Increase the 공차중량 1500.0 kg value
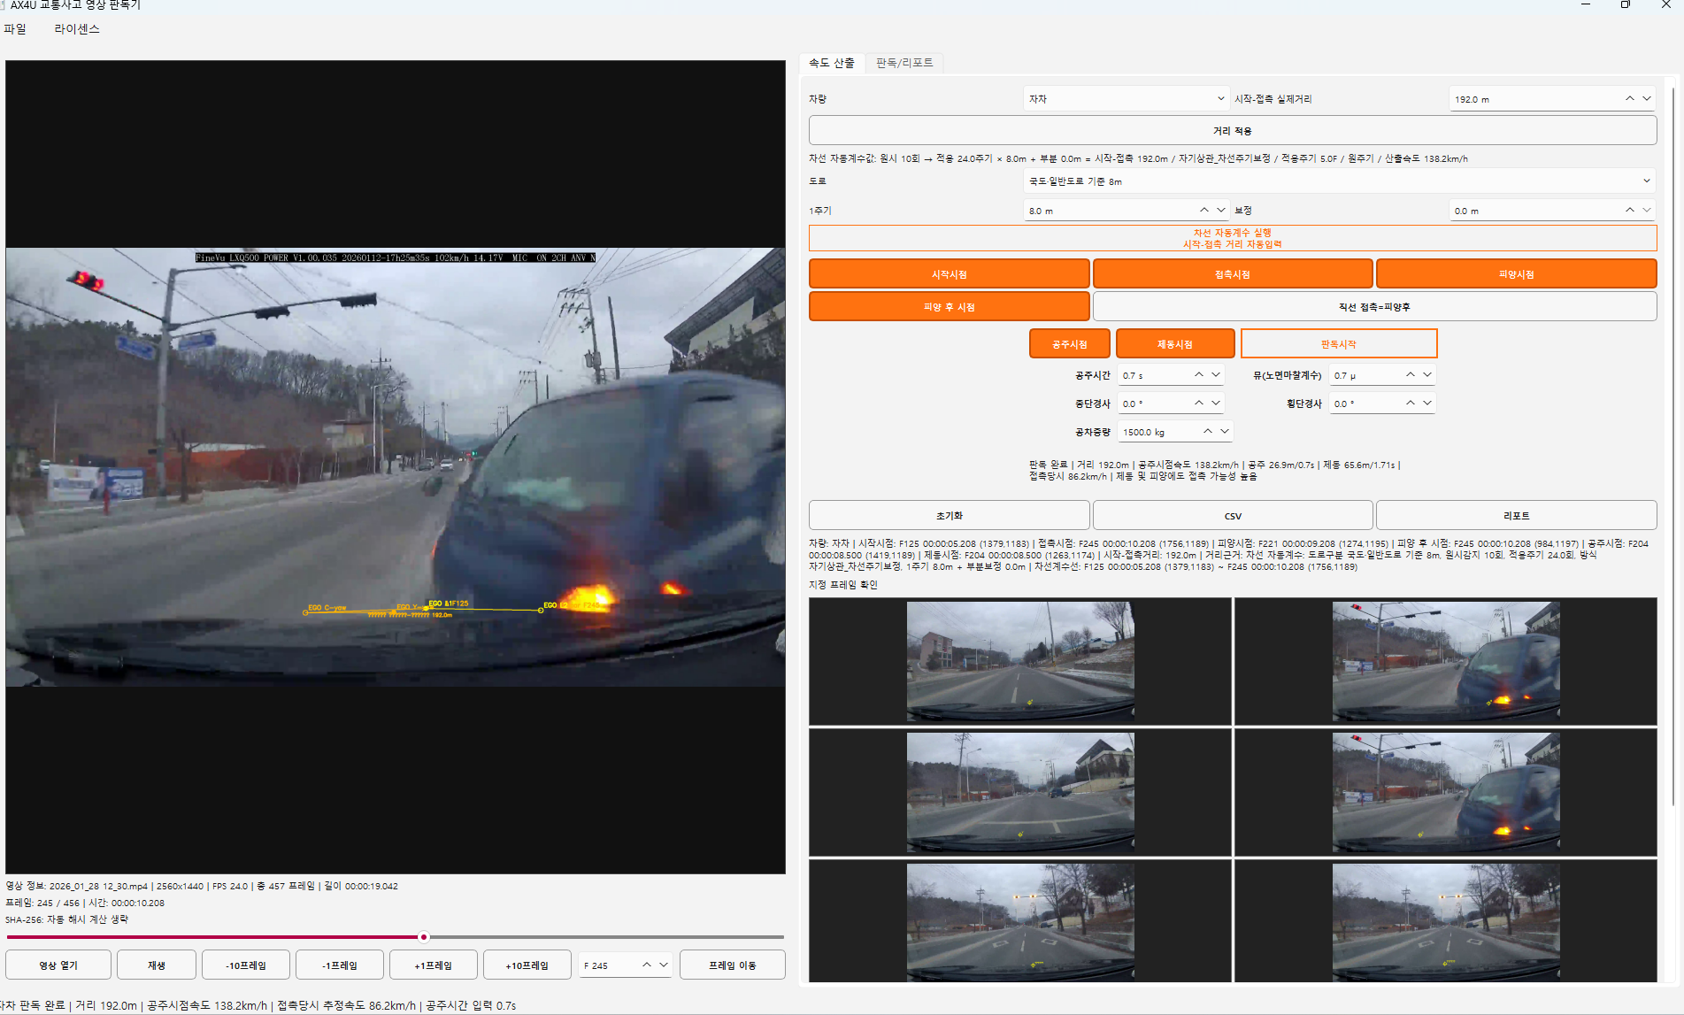This screenshot has height=1015, width=1684. [1208, 432]
